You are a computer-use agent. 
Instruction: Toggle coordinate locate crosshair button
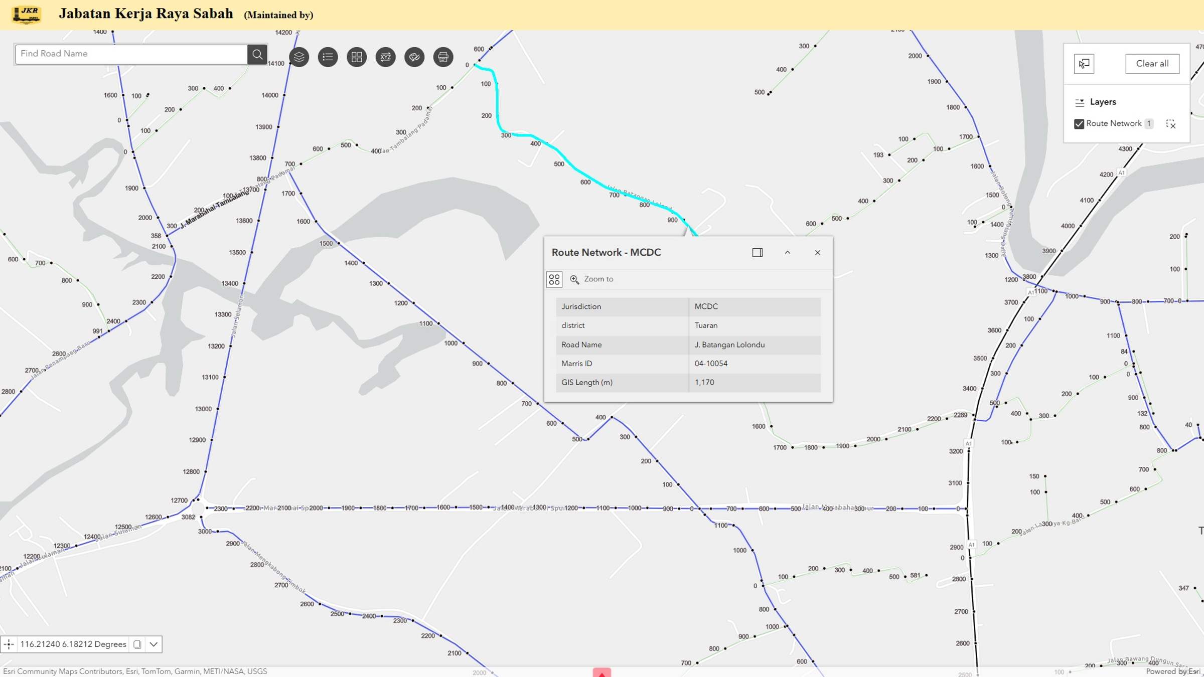[9, 644]
